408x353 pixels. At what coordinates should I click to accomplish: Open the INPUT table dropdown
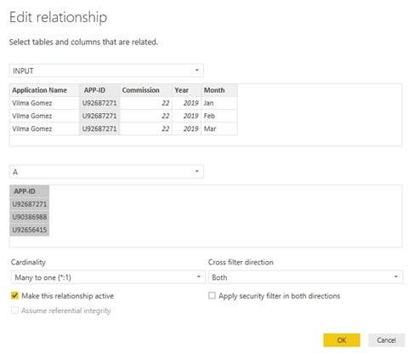click(106, 71)
